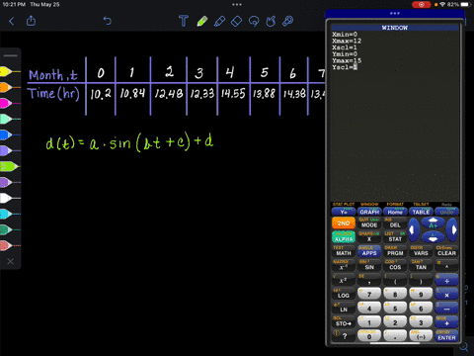The height and width of the screenshot is (356, 474).
Task: Activate the shapes and touch tool
Action: 271,22
